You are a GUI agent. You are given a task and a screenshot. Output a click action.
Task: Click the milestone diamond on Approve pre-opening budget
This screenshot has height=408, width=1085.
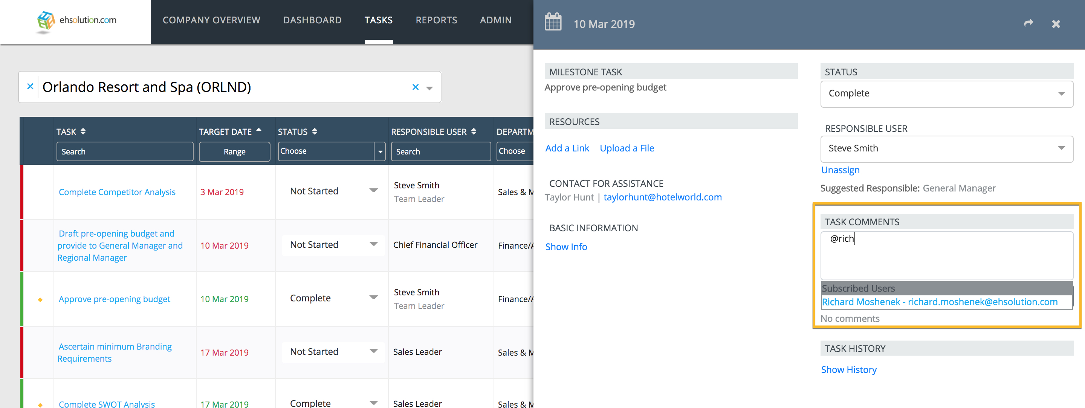(x=40, y=300)
